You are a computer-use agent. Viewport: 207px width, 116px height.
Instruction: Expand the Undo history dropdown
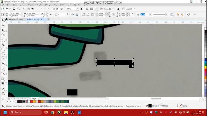(x=41, y=9)
